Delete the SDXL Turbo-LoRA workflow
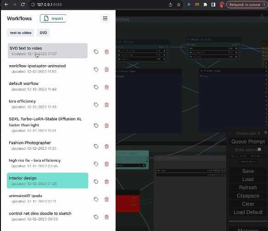This screenshot has height=231, width=268. [x=106, y=125]
